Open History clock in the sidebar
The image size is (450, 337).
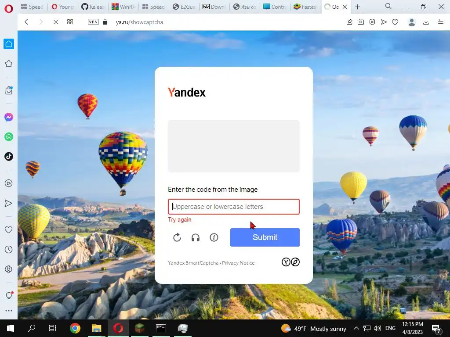click(x=9, y=250)
